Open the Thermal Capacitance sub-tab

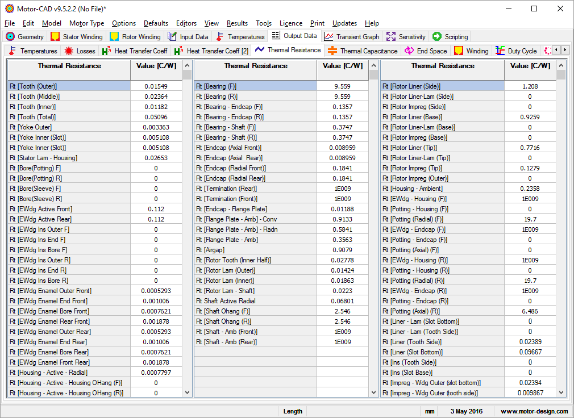(363, 51)
